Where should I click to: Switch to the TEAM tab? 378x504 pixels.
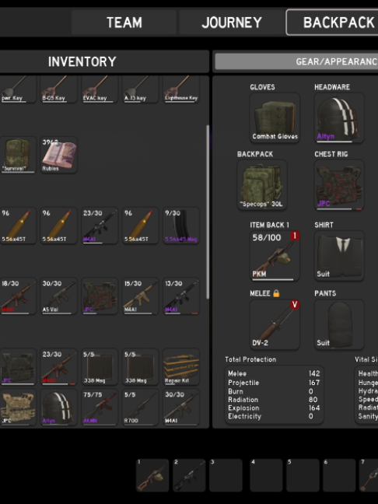pos(124,23)
